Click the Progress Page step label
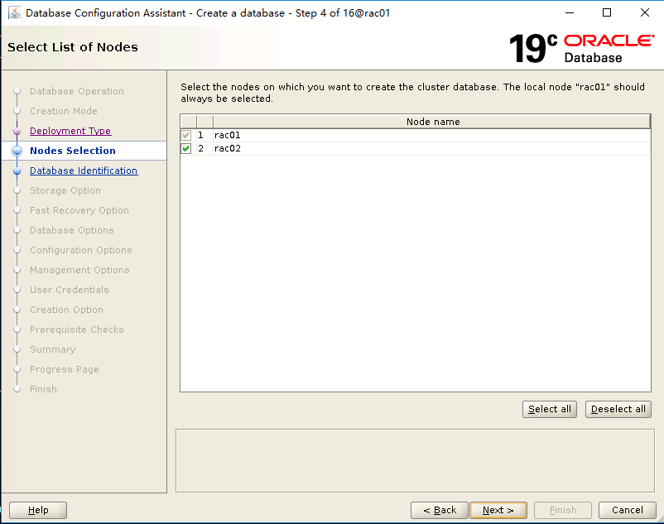Viewport: 664px width, 524px height. 65,369
